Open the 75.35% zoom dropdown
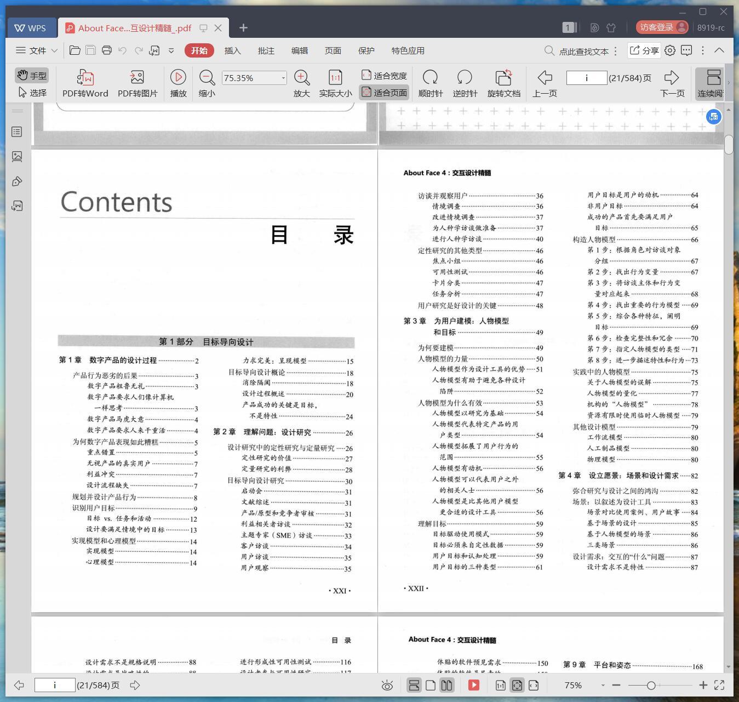The height and width of the screenshot is (702, 739). [x=283, y=78]
